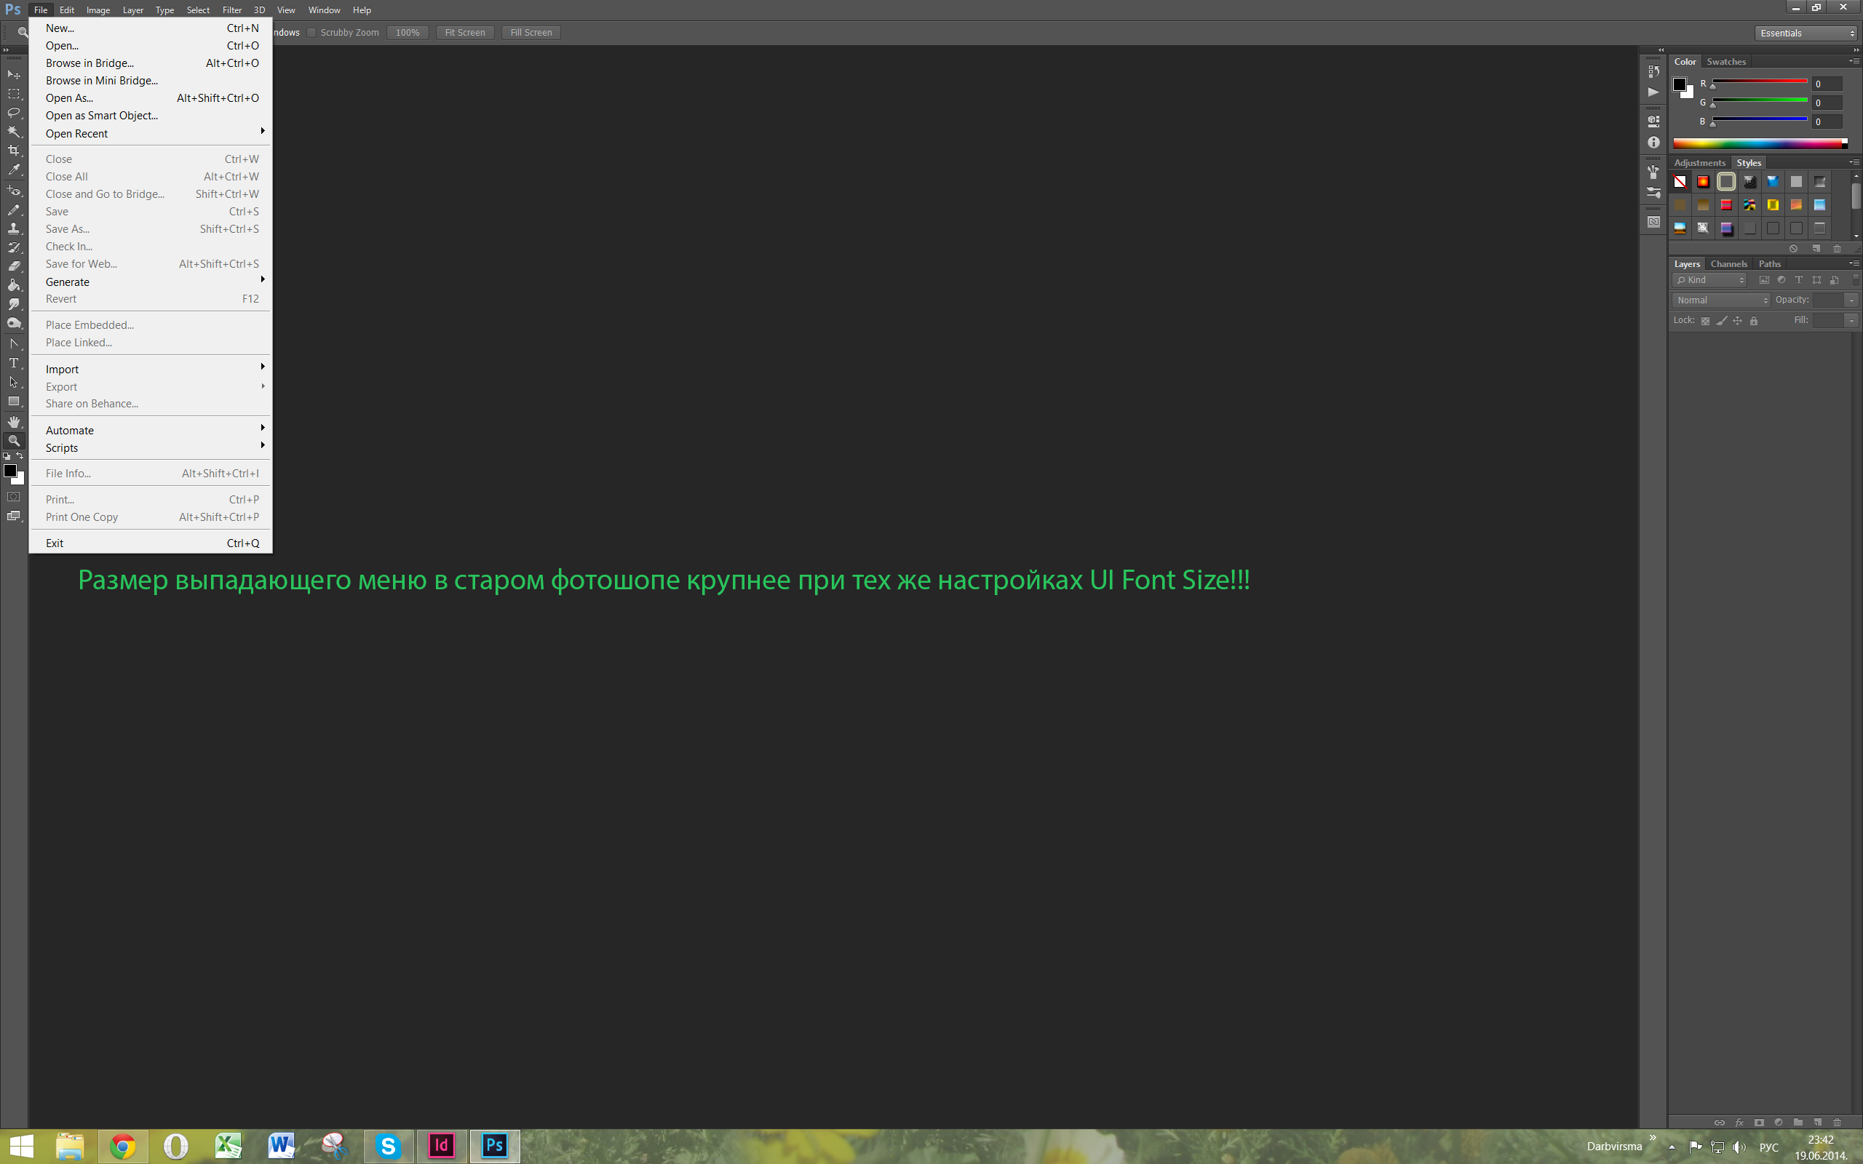Select the Smudge tool
Viewport: 1863px width, 1164px height.
click(14, 304)
